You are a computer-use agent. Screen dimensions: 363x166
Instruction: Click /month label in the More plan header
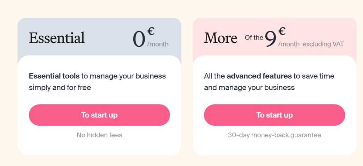tap(289, 45)
